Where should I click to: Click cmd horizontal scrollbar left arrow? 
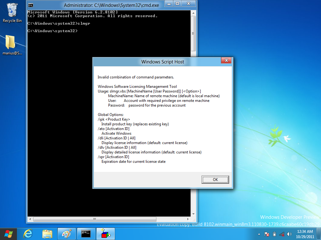30,219
